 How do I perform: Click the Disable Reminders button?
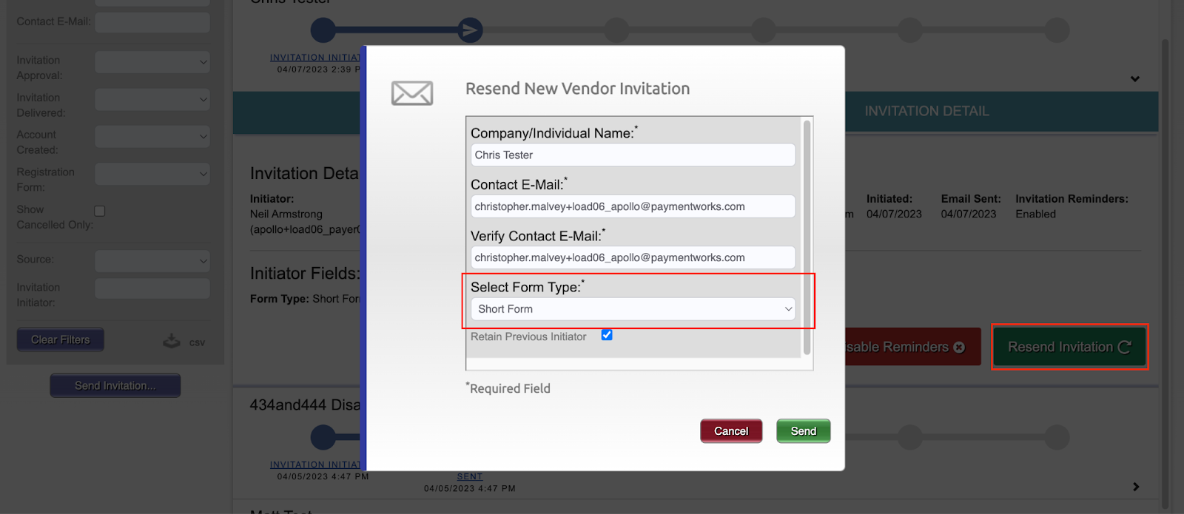pos(912,347)
